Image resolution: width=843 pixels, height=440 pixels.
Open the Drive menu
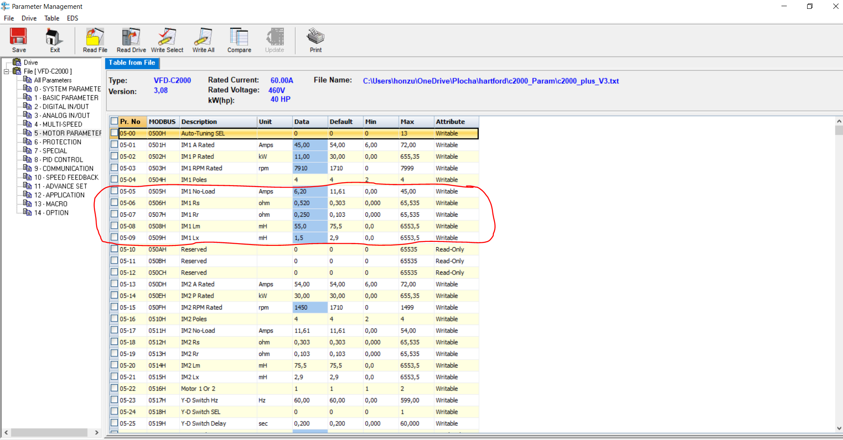(29, 18)
